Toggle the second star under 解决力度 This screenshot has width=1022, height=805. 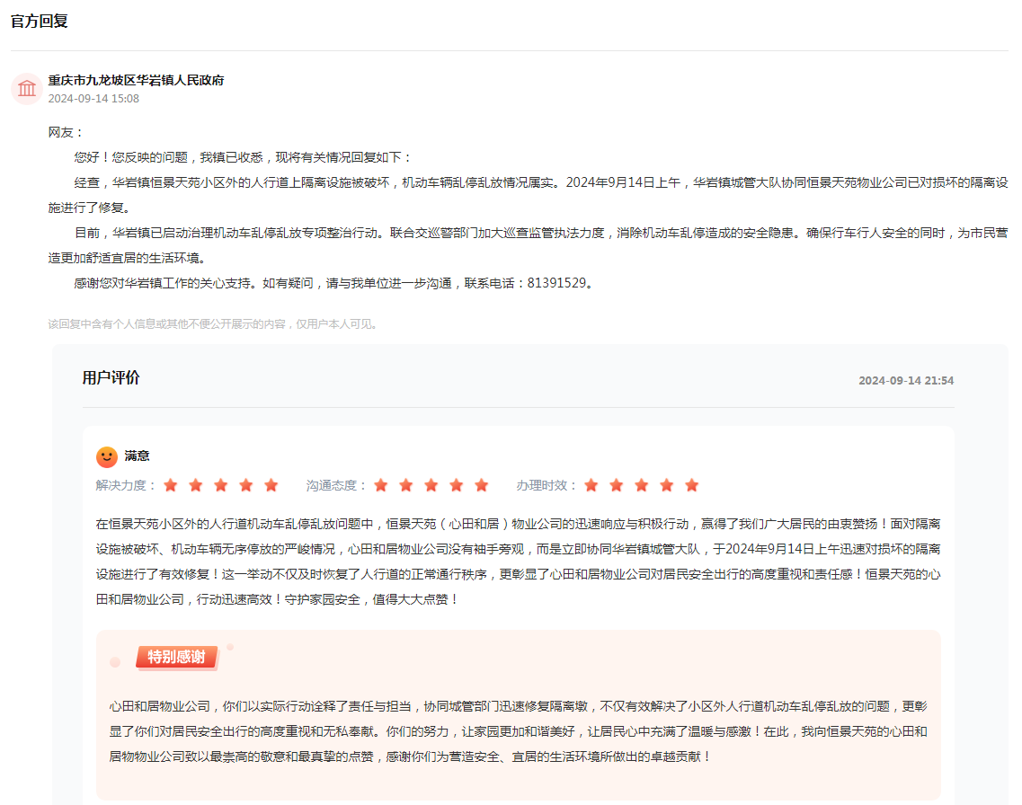click(x=196, y=484)
